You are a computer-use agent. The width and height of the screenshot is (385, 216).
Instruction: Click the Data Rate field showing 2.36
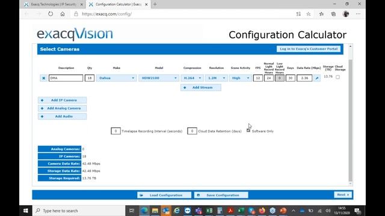coord(304,78)
